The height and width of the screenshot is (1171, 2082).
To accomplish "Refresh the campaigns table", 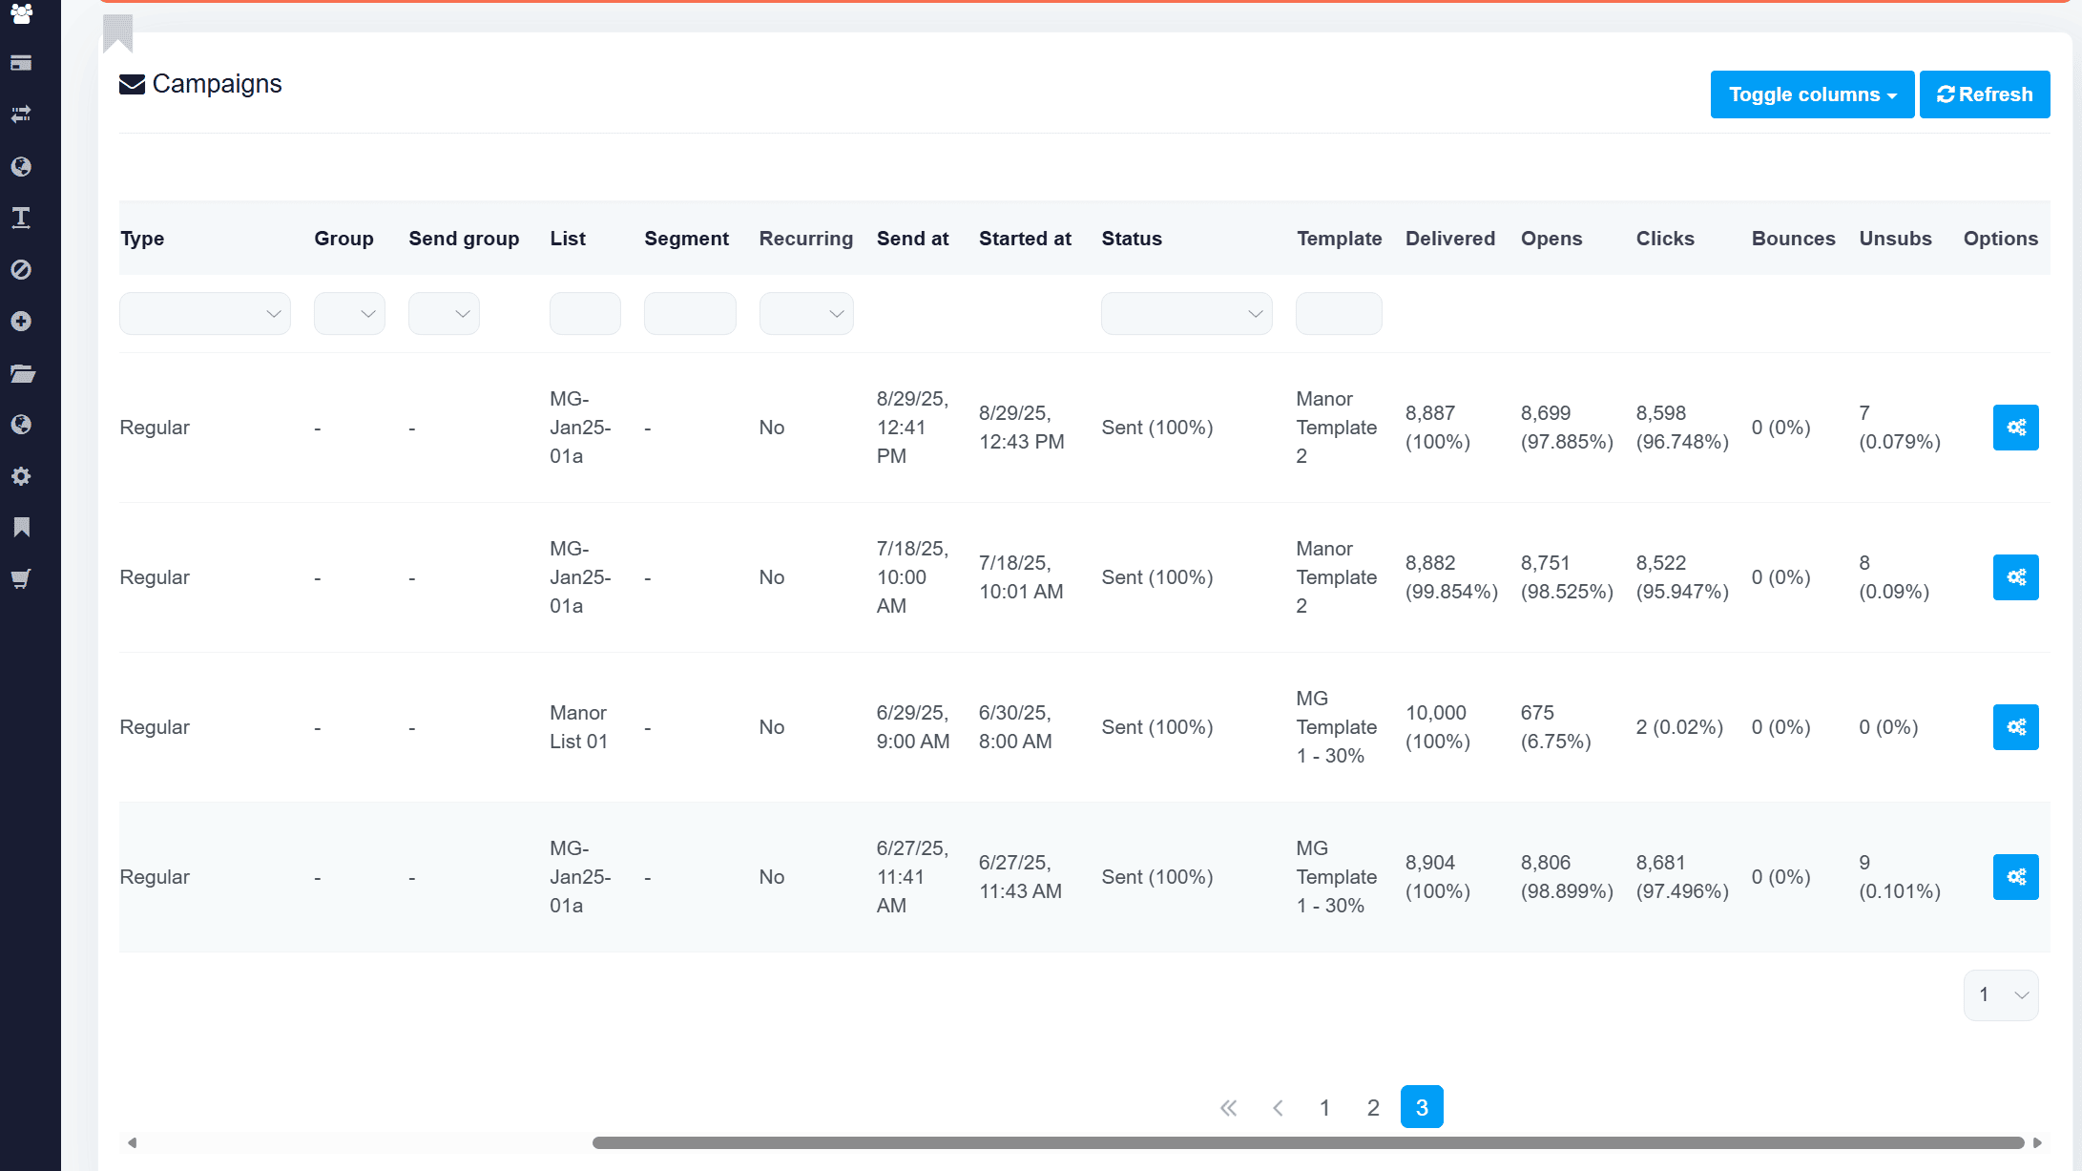I will pyautogui.click(x=1985, y=94).
